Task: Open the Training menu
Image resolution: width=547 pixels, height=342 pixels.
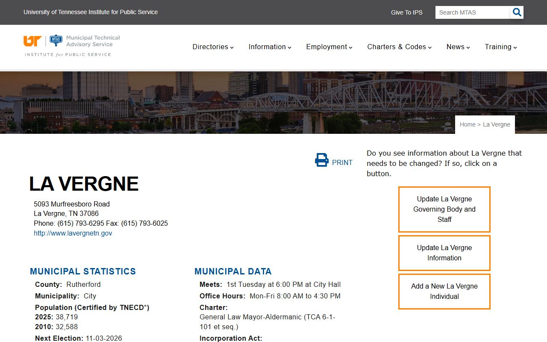Action: [x=500, y=47]
